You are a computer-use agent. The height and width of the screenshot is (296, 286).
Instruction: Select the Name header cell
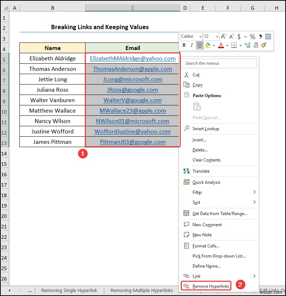click(x=52, y=48)
